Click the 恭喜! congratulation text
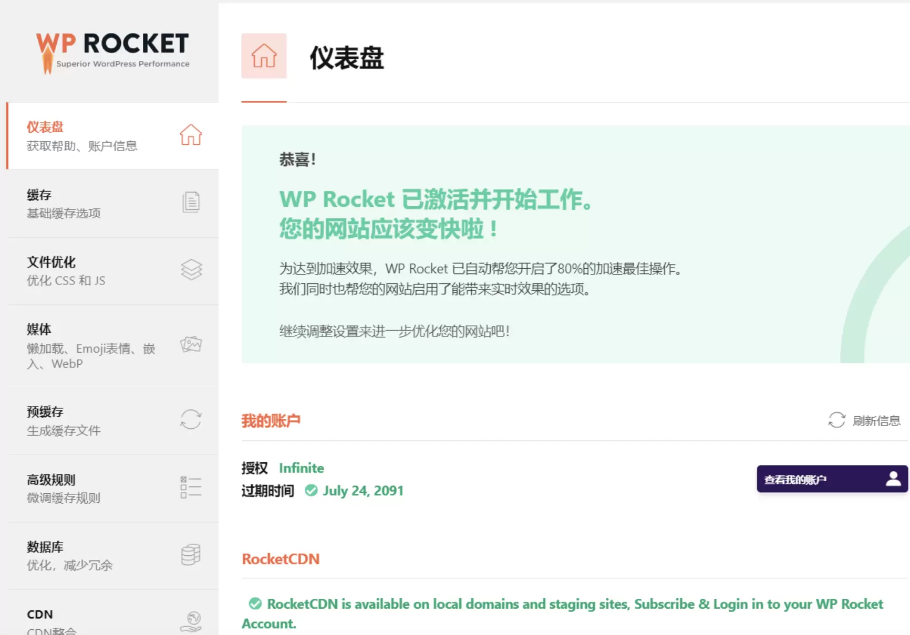The height and width of the screenshot is (635, 910). [x=297, y=159]
